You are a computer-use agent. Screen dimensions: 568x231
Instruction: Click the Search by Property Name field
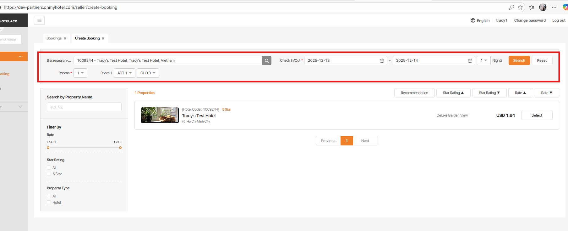click(84, 107)
